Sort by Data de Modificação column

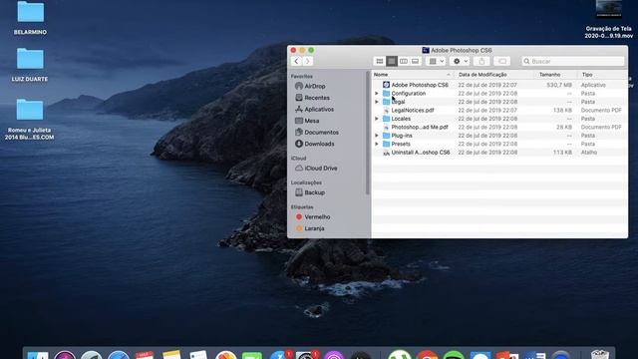[x=494, y=75]
